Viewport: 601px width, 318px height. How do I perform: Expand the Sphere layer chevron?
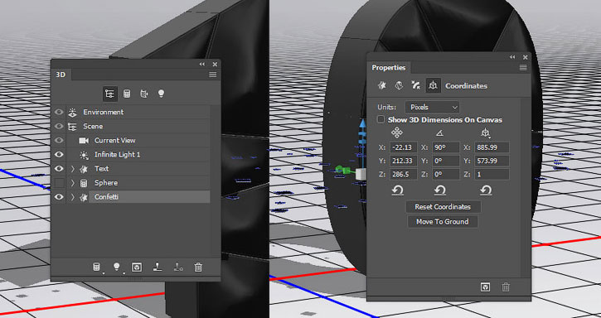73,183
